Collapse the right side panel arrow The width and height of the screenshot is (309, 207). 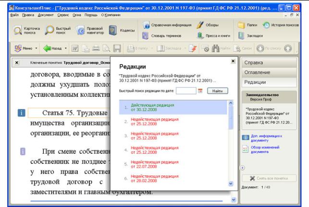click(242, 168)
